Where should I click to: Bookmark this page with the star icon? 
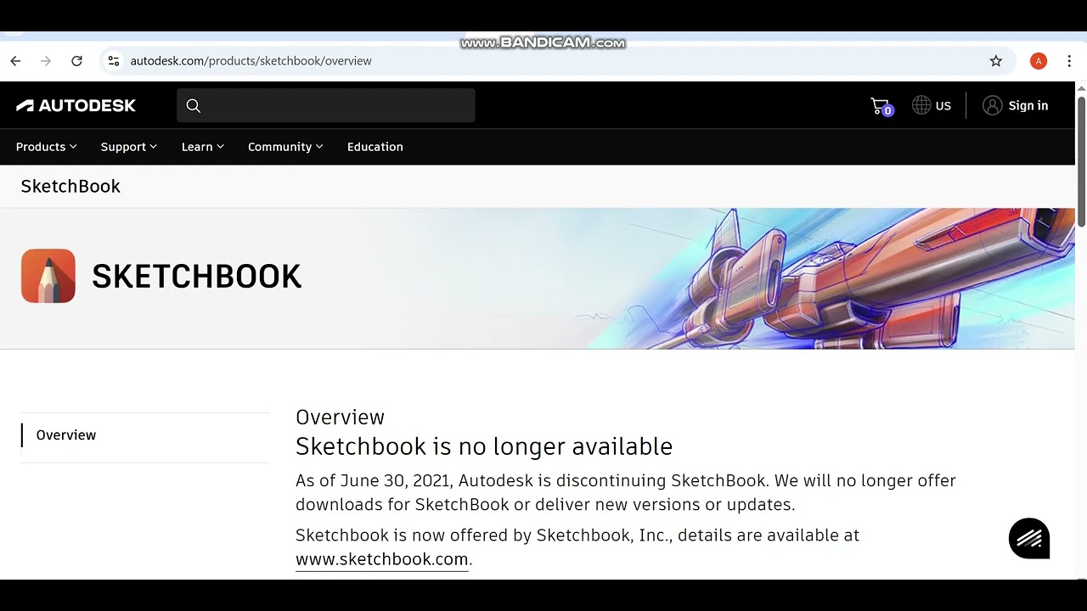click(996, 61)
